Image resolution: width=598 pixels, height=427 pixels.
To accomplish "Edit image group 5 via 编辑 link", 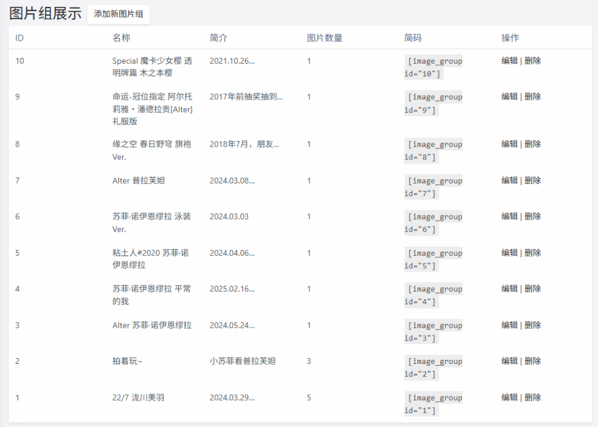I will coord(509,252).
